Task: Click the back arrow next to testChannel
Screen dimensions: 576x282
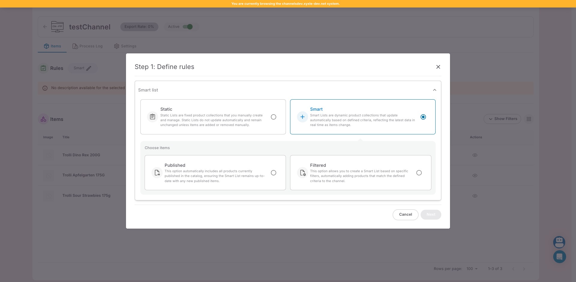Action: (x=45, y=27)
